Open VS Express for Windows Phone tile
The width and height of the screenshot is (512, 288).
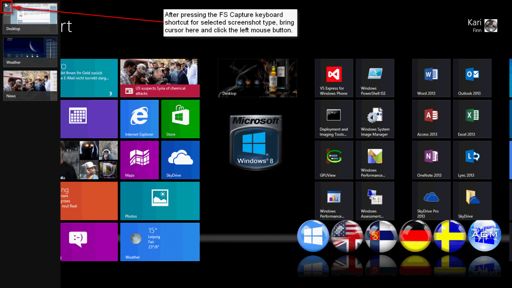click(x=334, y=78)
